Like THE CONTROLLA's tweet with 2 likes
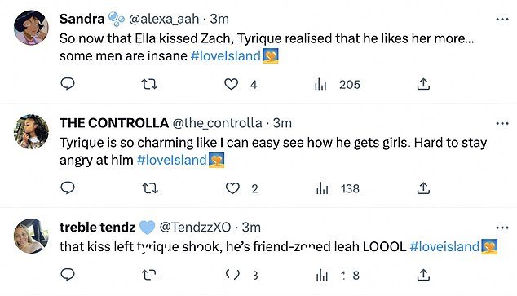 (x=232, y=188)
